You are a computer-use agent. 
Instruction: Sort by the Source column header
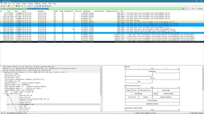tap(24, 11)
